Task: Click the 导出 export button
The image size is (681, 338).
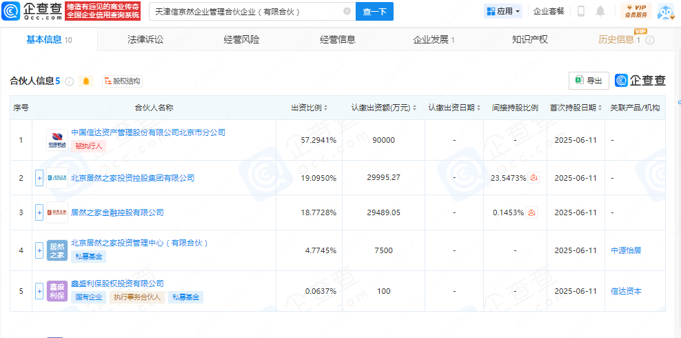Action: tap(589, 81)
